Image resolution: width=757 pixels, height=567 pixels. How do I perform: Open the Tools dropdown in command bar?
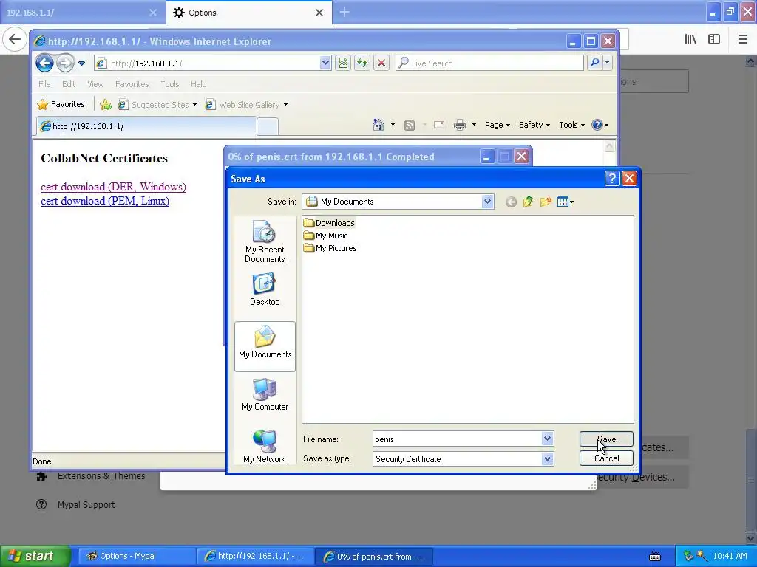571,125
